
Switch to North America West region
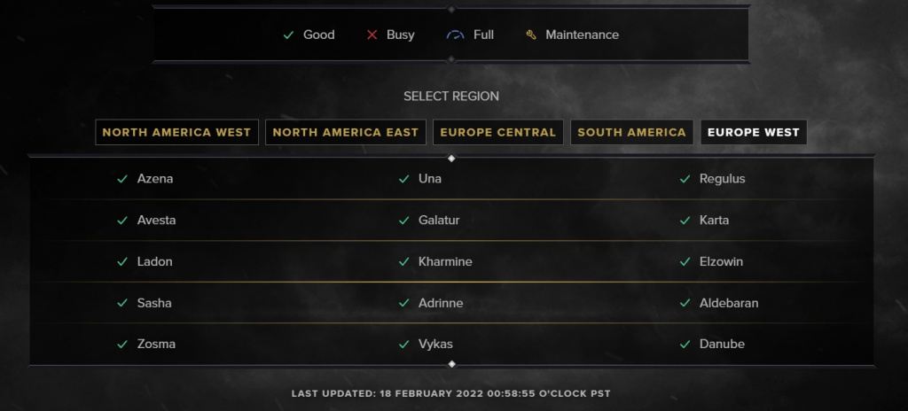(176, 133)
